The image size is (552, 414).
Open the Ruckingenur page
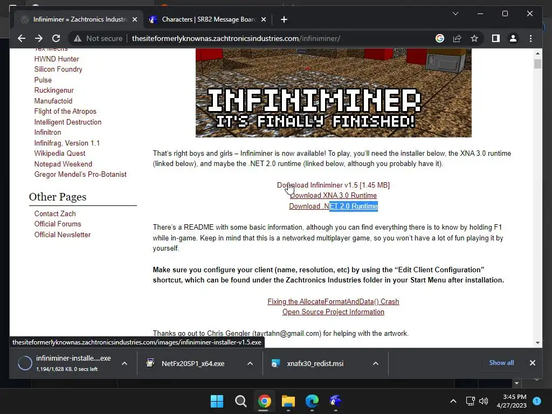[x=54, y=91]
